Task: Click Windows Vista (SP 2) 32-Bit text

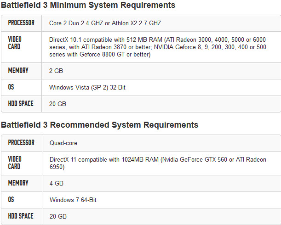Action: coord(87,87)
